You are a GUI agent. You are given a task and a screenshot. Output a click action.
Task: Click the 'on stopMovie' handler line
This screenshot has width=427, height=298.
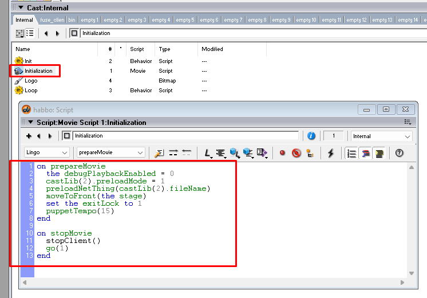(64, 233)
